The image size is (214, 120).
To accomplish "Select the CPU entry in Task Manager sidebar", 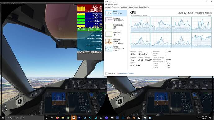I will coord(116,13).
